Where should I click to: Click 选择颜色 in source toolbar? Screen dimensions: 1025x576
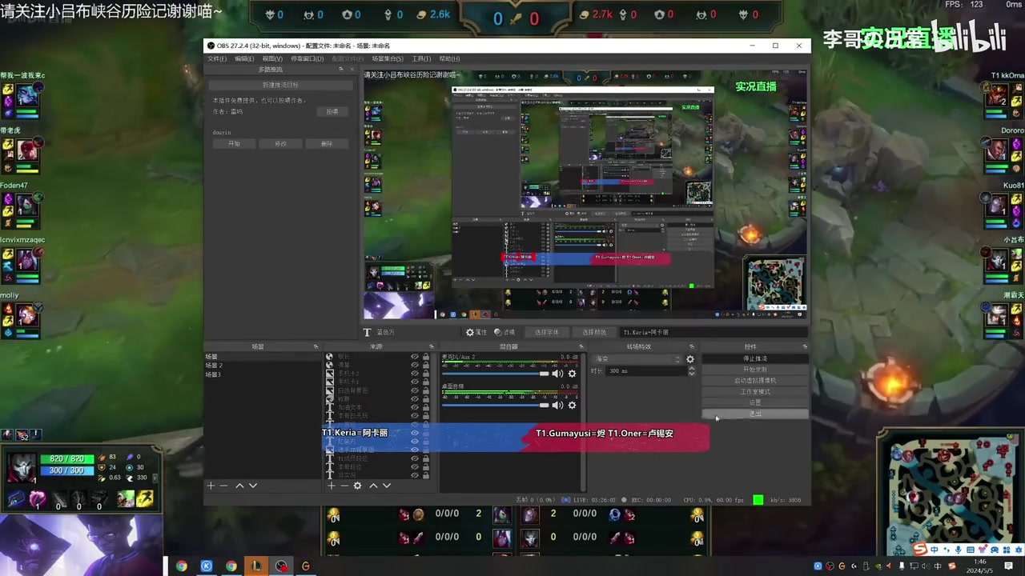click(594, 332)
